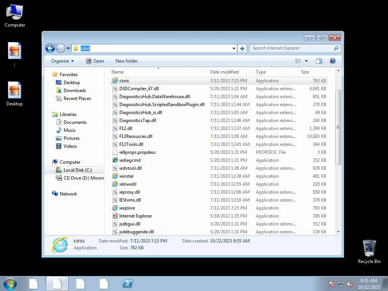
Task: Select D3DCompiler_47.dll file icon
Action: click(115, 89)
